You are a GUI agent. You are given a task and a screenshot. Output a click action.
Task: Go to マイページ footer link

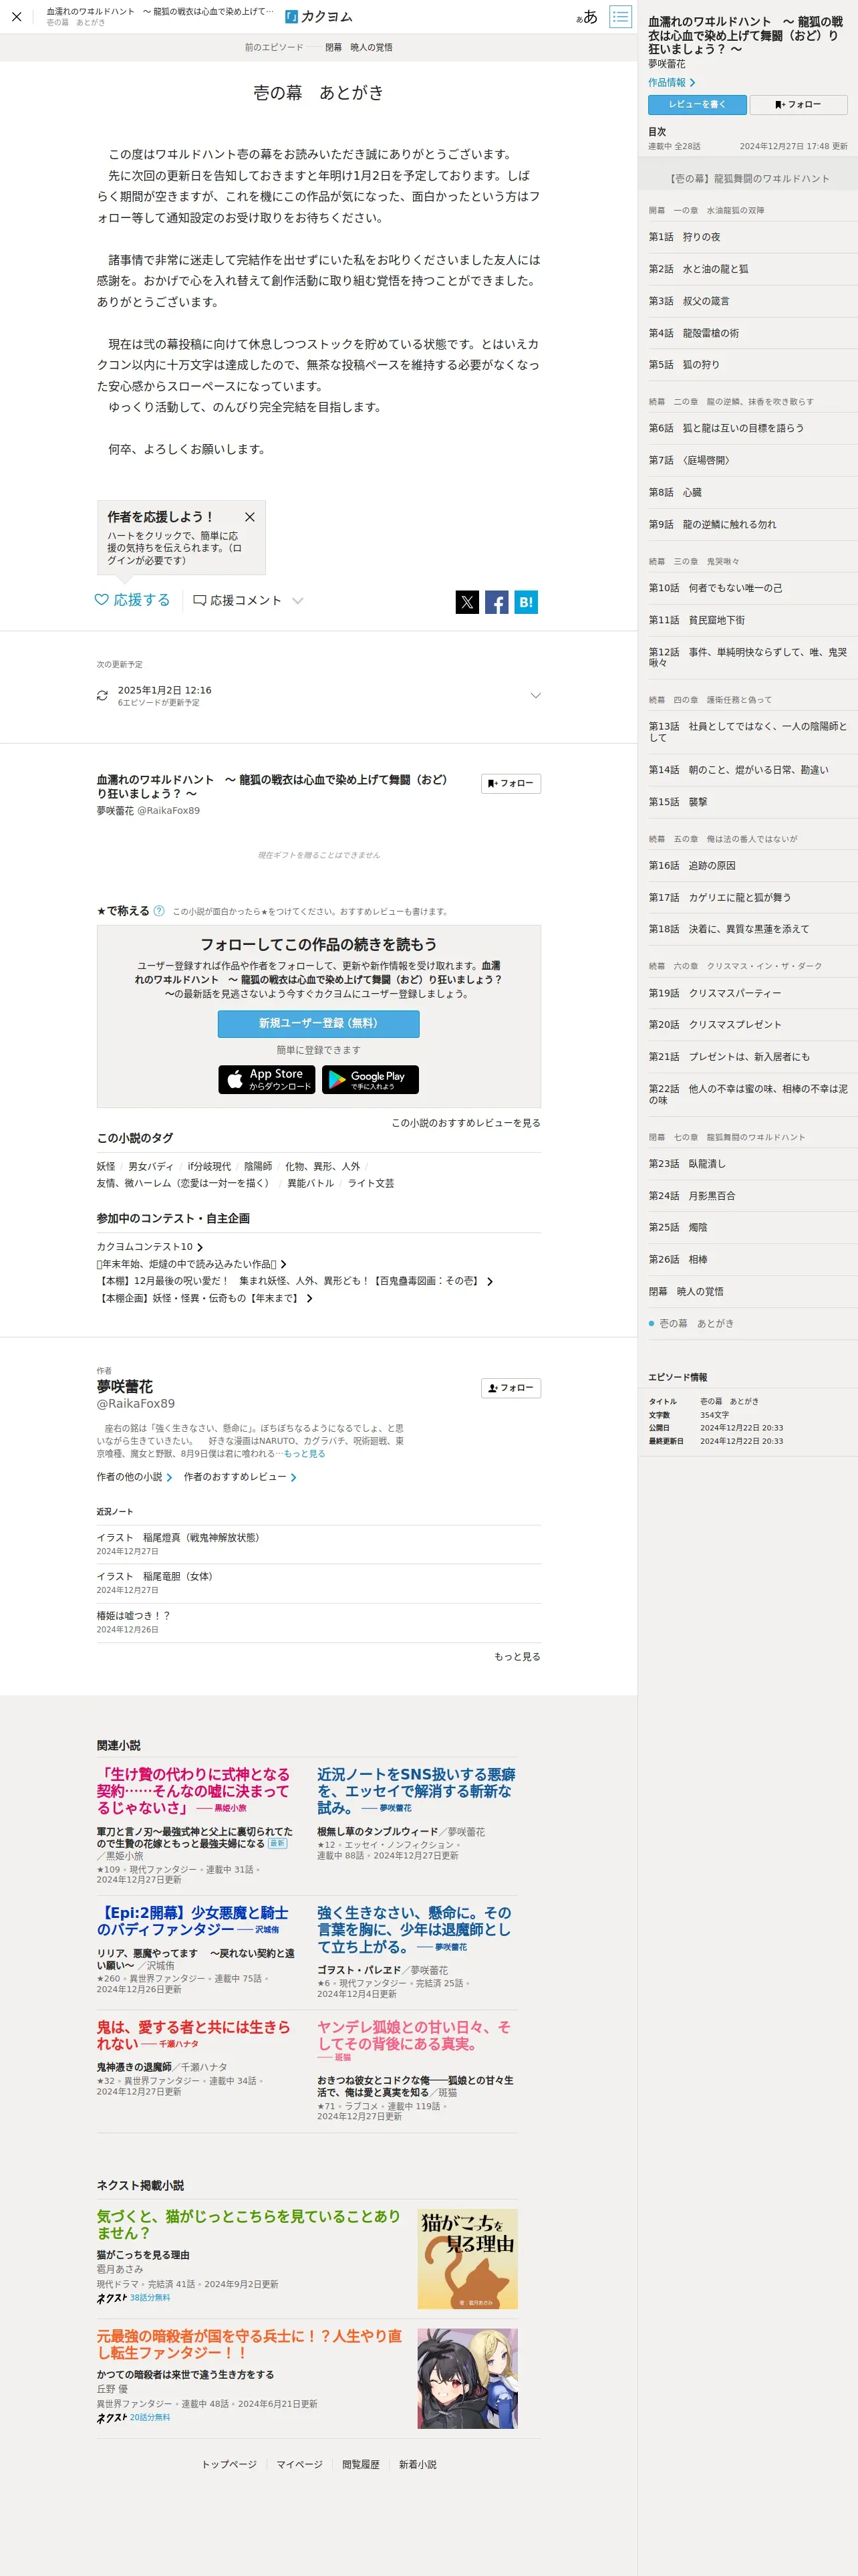click(x=299, y=2464)
